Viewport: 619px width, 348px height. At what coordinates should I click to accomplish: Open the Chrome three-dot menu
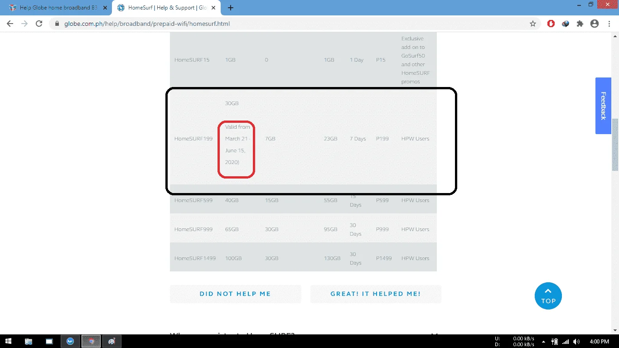coord(609,24)
